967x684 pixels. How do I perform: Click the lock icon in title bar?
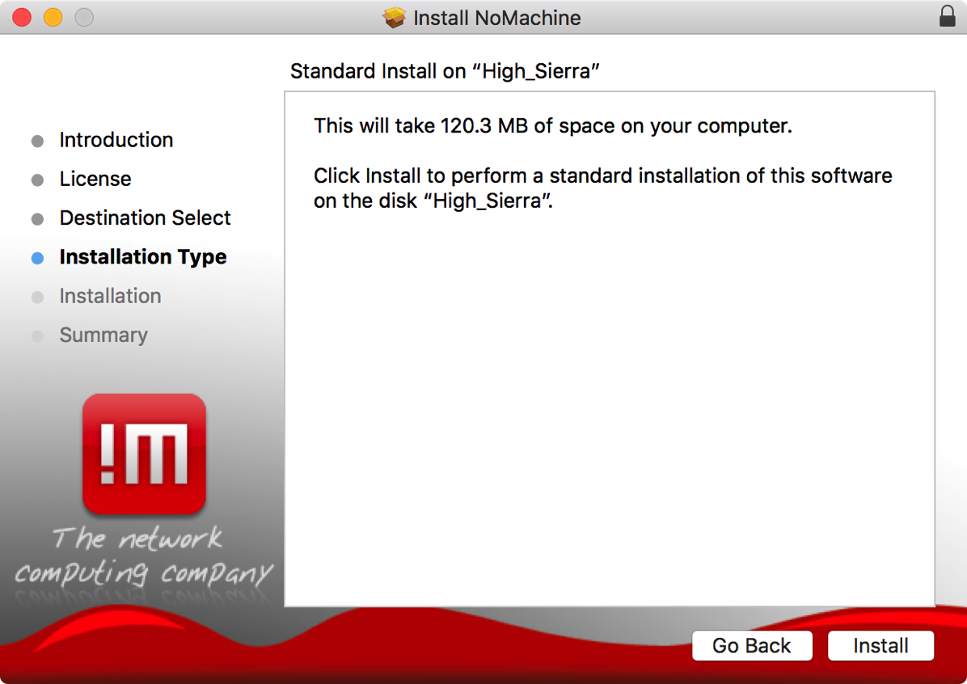click(x=948, y=16)
